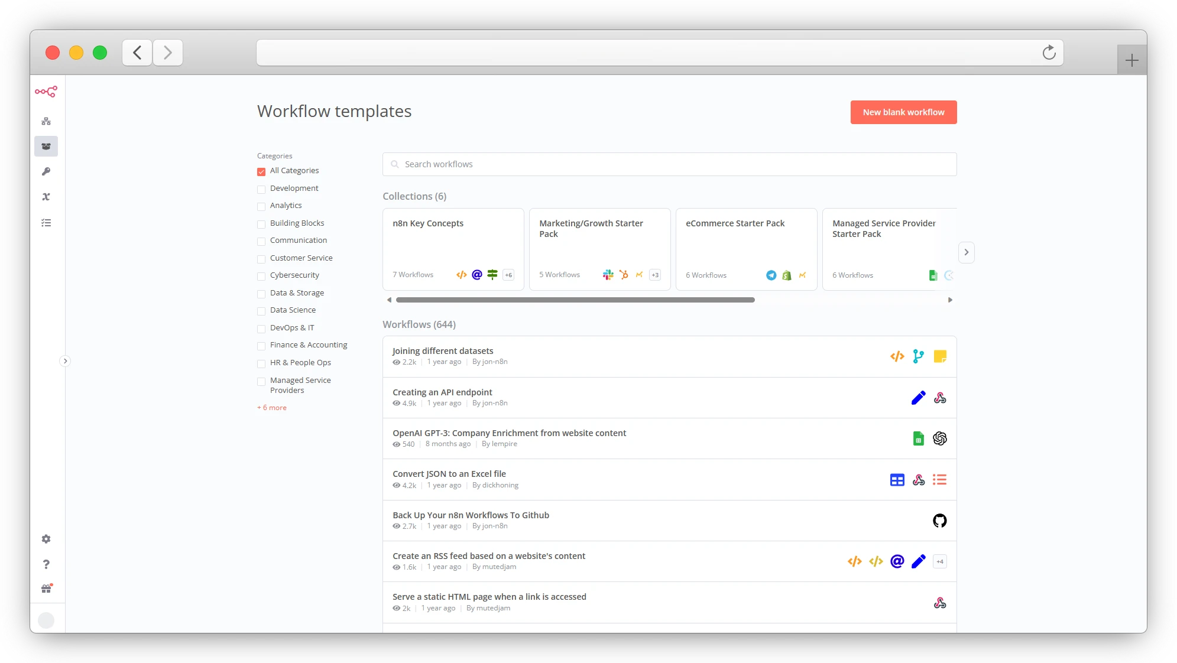Open Variables via the x icon
Screen dimensions: 1177x663
tap(46, 197)
